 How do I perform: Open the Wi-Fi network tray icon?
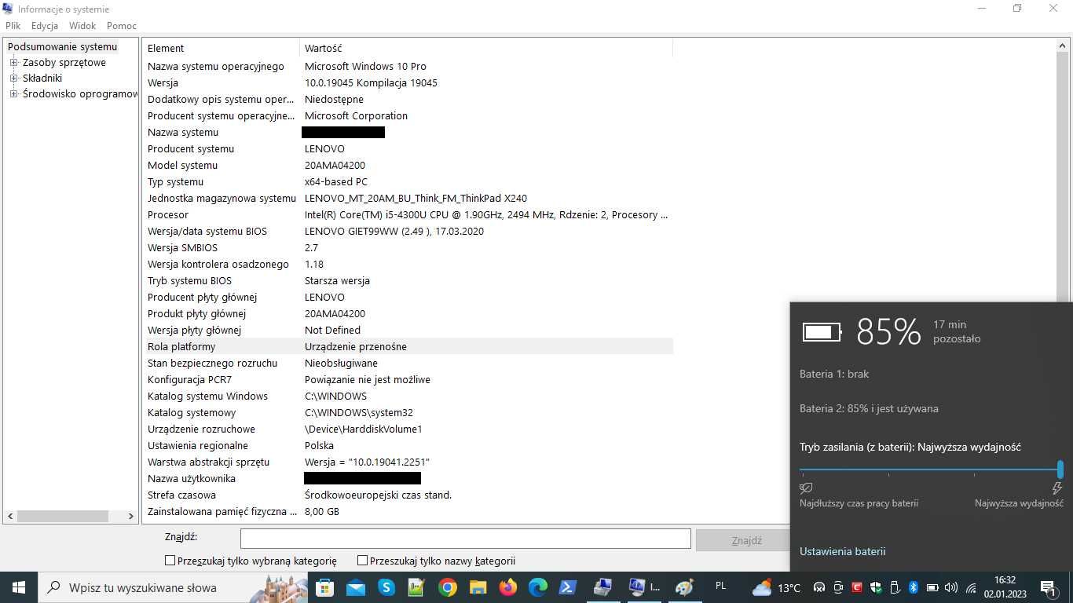(x=971, y=587)
